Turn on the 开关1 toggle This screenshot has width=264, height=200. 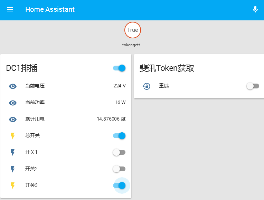[119, 152]
